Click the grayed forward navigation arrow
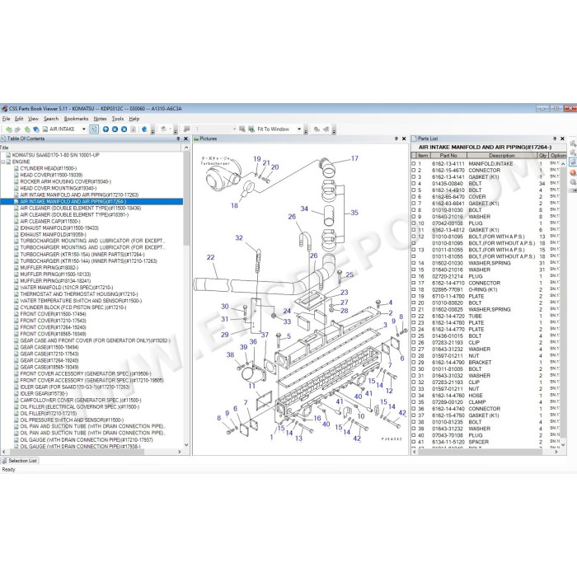Image resolution: width=577 pixels, height=577 pixels. [17, 129]
